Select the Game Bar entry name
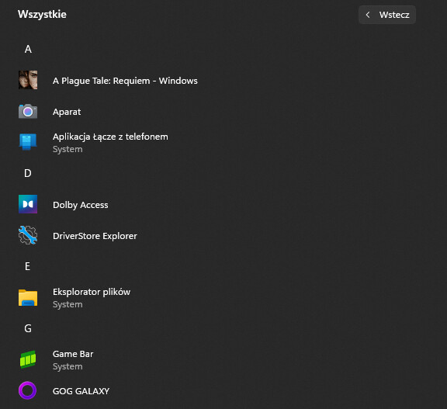The height and width of the screenshot is (409, 447). (73, 354)
